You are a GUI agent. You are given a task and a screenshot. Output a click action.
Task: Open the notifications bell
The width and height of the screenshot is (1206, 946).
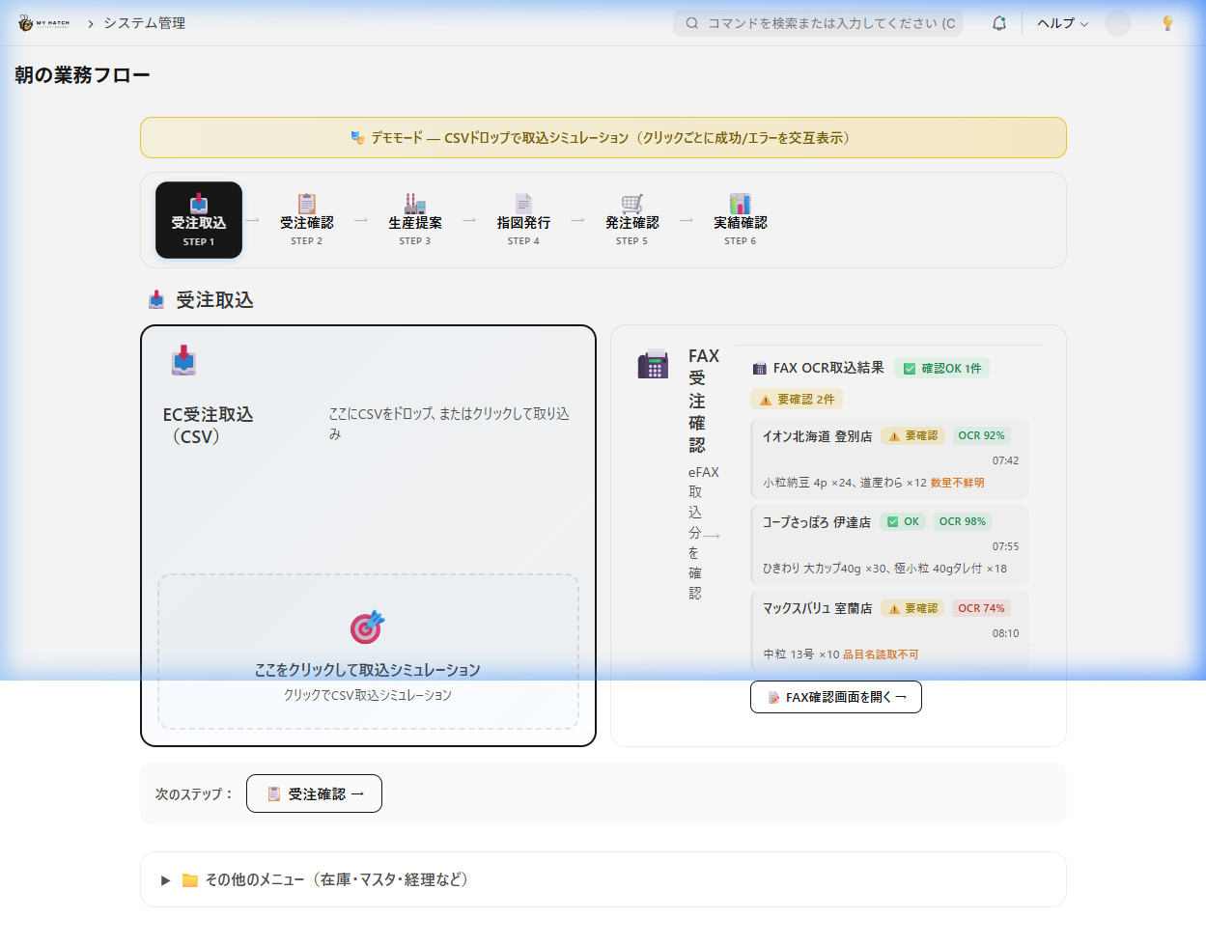(x=999, y=23)
